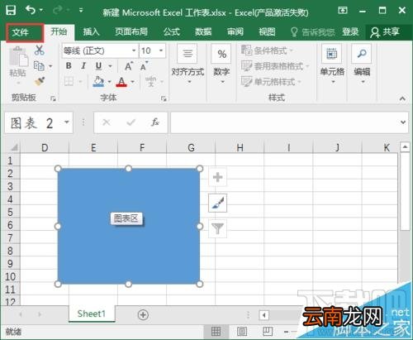Click the Select All corner triangle
The height and width of the screenshot is (340, 413).
coord(13,147)
